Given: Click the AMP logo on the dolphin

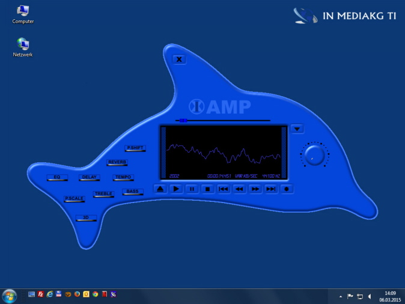Looking at the screenshot, I should click(220, 107).
